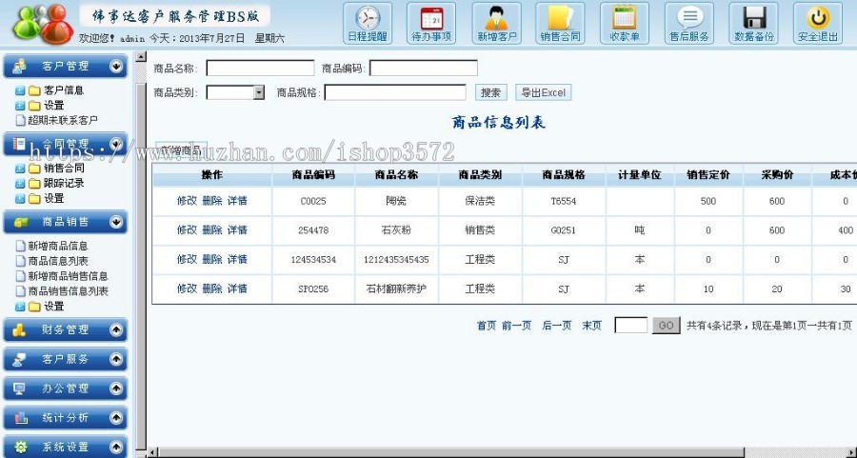The width and height of the screenshot is (857, 458).
Task: Select 设置 under 客户管理
Action: pyautogui.click(x=53, y=106)
